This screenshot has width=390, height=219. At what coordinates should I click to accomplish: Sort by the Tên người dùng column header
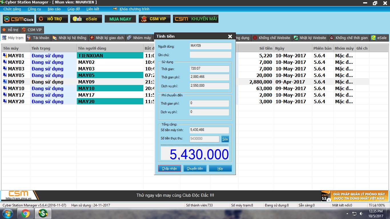pos(110,48)
